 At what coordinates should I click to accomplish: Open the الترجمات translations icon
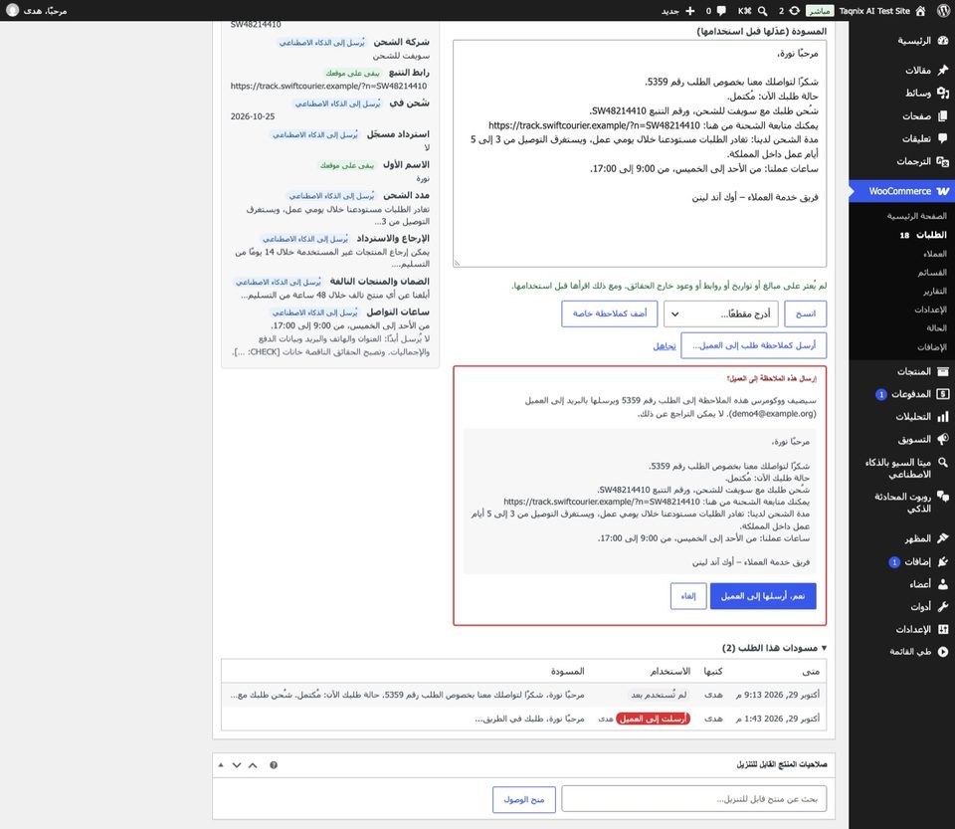tap(943, 161)
